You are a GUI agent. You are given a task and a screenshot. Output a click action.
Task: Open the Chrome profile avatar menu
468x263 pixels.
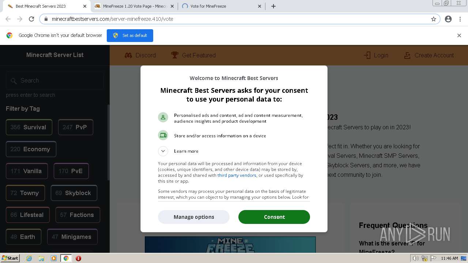448,19
